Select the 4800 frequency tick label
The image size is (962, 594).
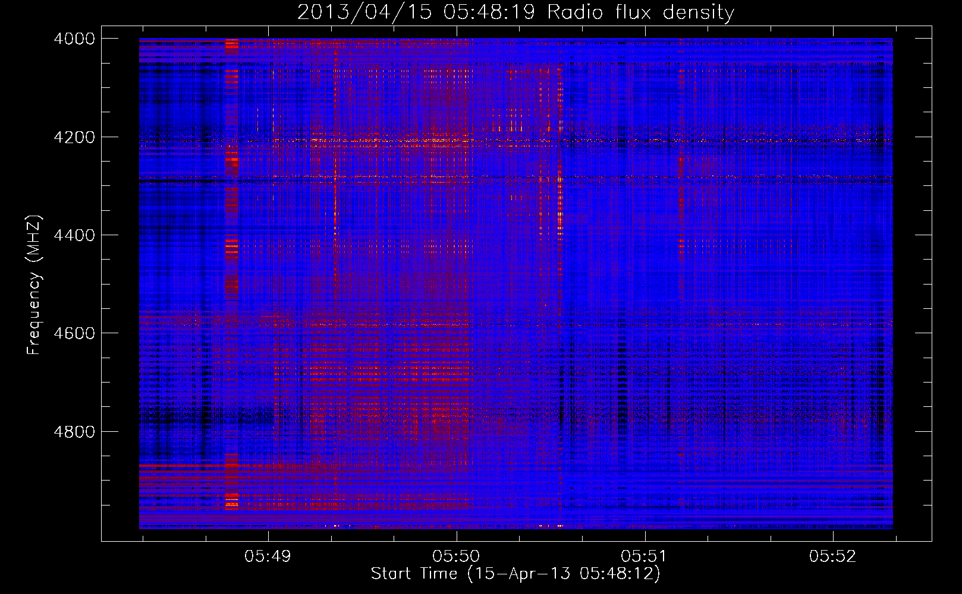tap(74, 432)
